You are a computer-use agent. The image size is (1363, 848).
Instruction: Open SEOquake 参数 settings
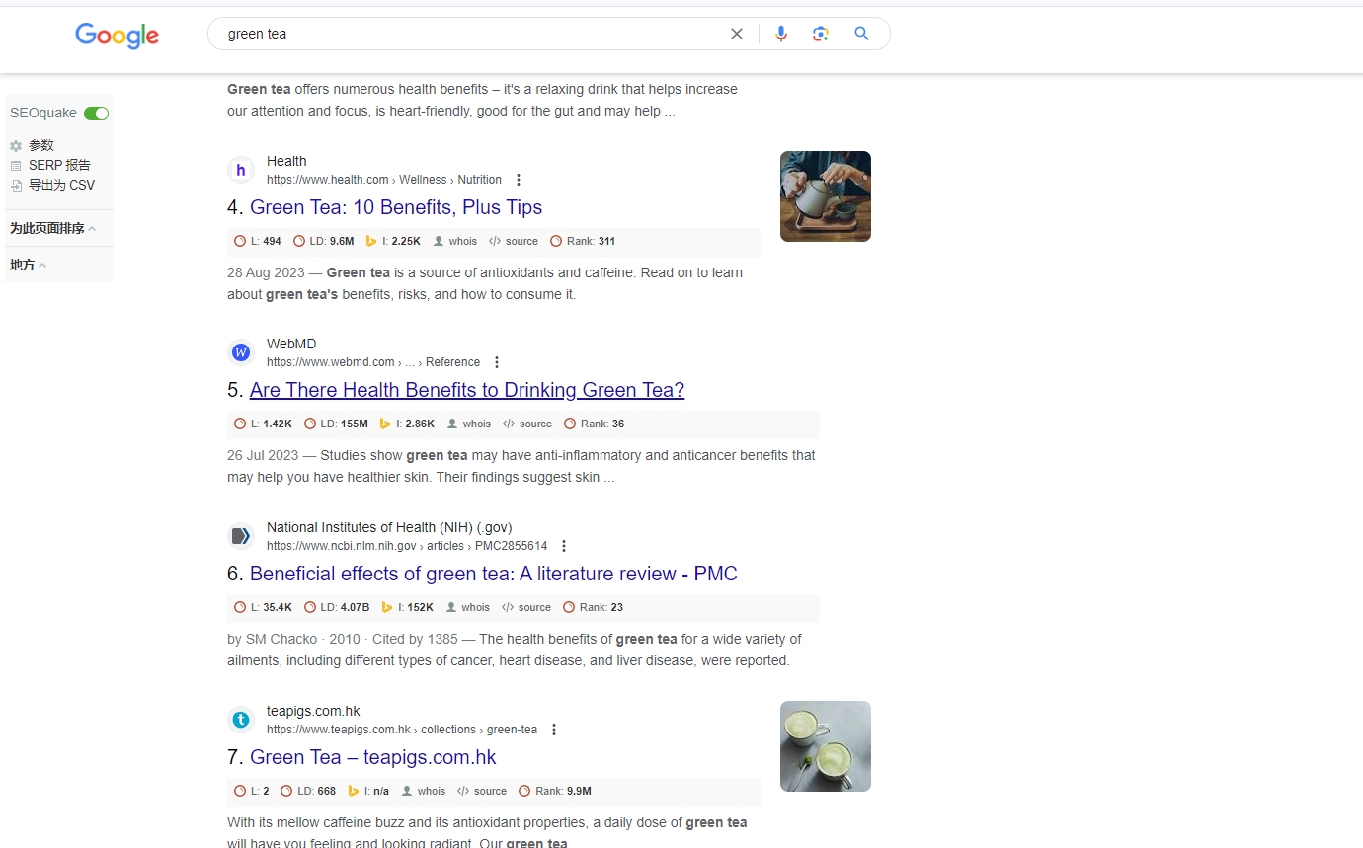coord(40,145)
